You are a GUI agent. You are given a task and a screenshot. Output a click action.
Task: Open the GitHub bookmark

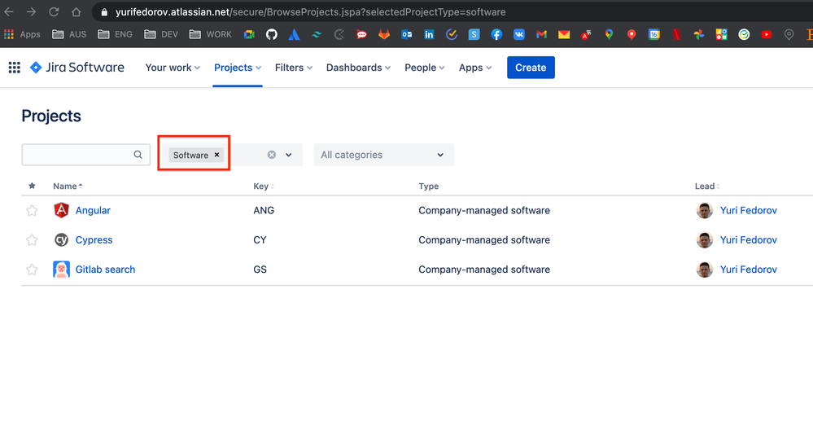point(272,34)
